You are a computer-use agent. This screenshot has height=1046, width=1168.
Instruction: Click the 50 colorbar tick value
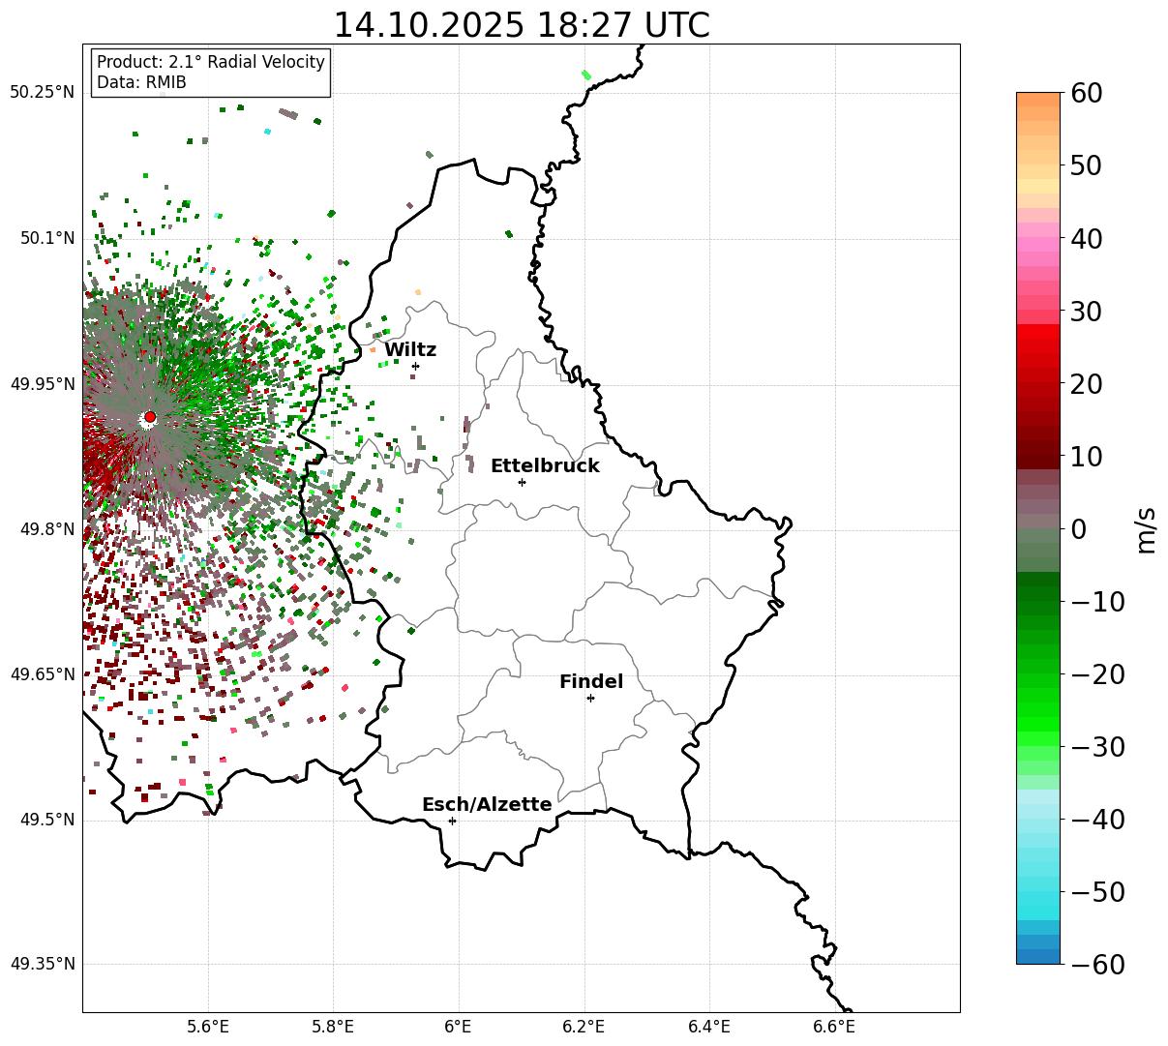(1086, 165)
